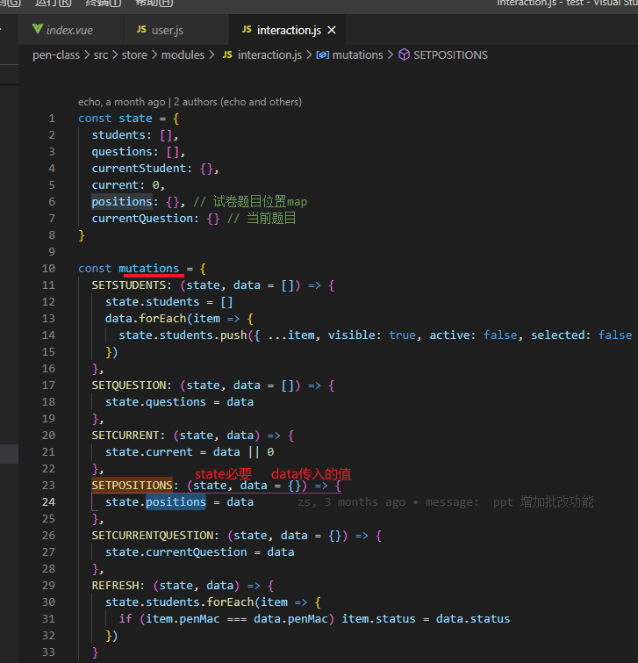Click 'REFRESH' on line 29

(115, 586)
